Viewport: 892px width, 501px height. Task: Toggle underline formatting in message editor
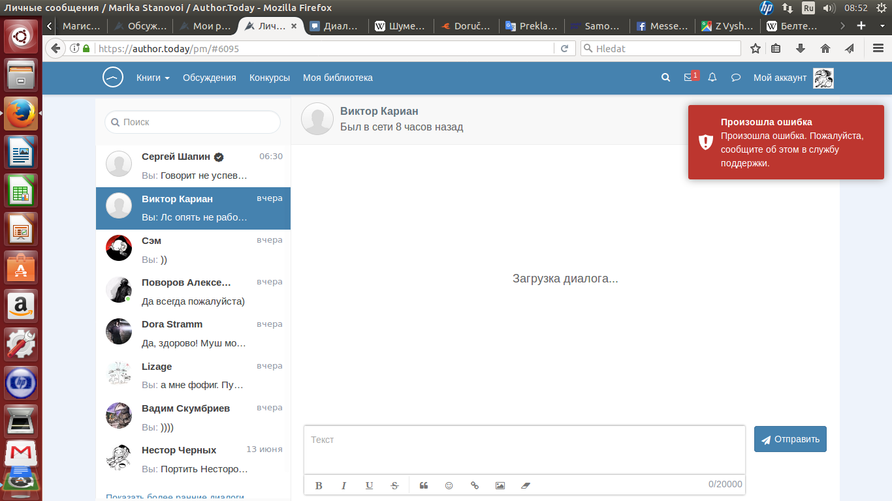click(369, 485)
